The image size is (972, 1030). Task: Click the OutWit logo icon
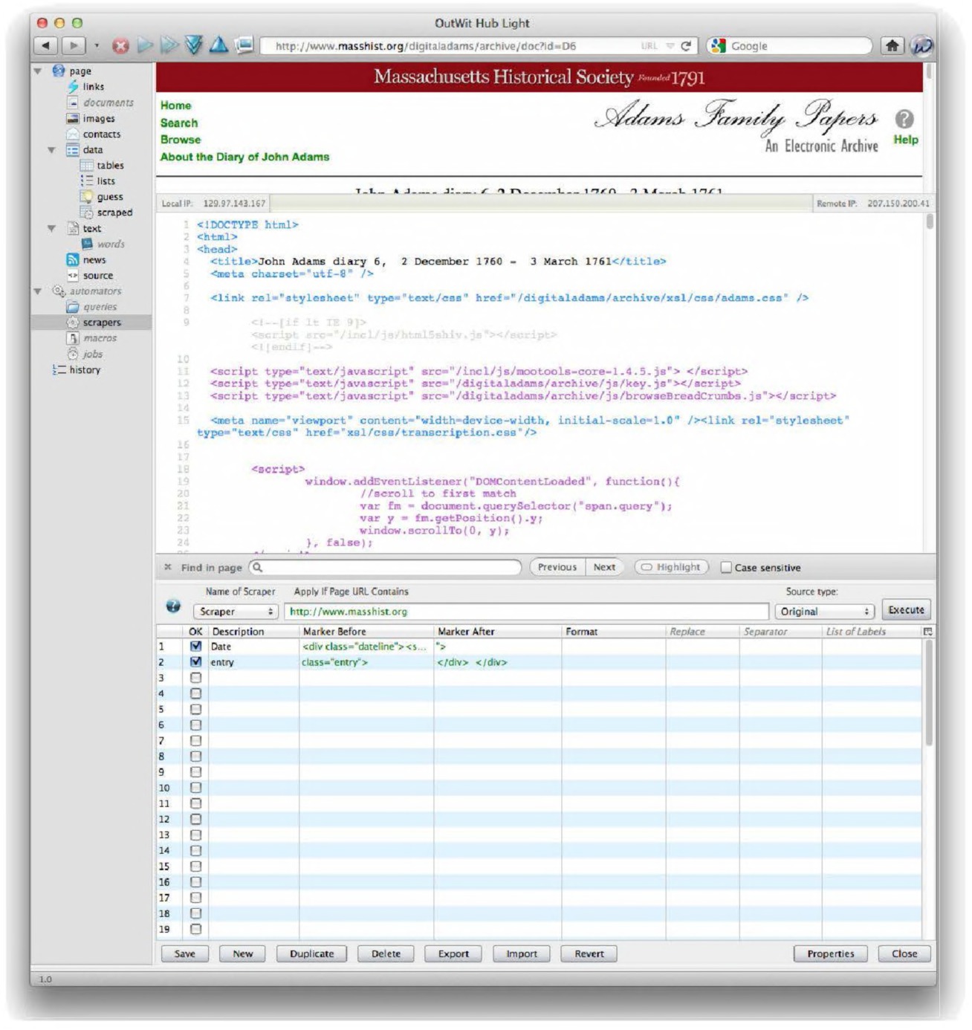tap(922, 46)
